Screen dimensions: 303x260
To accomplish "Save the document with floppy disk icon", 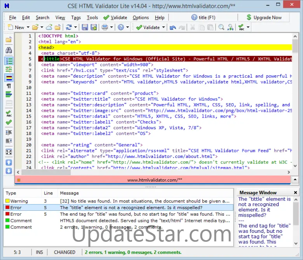I will 85,28.
